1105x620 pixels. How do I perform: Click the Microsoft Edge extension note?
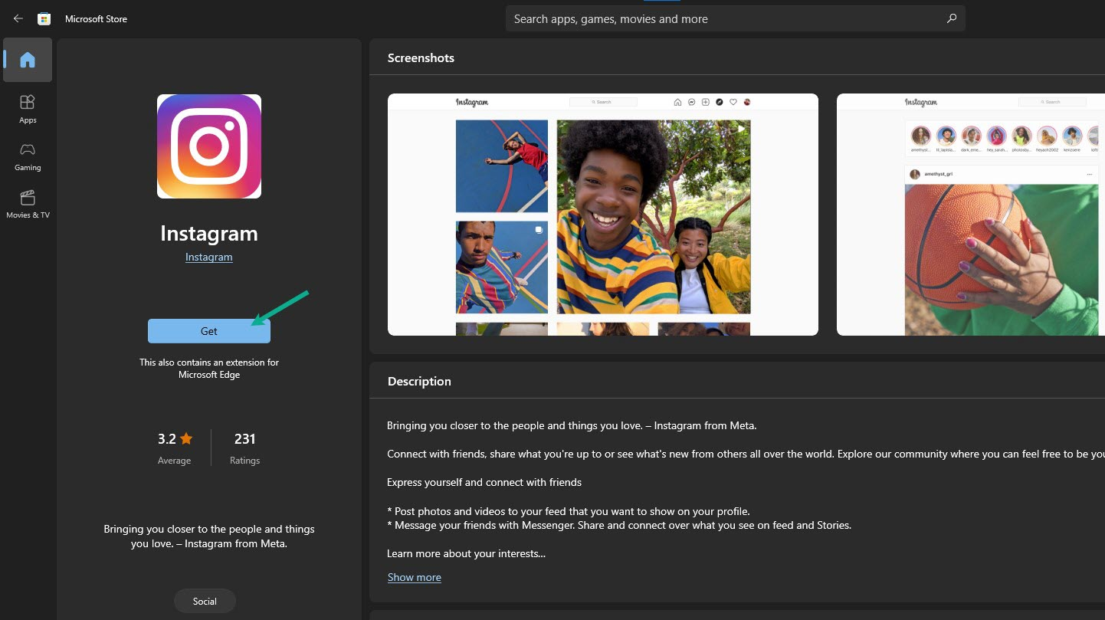(209, 369)
